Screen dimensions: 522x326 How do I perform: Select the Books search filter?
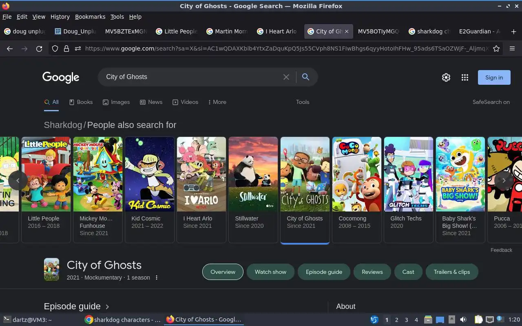[x=81, y=102]
